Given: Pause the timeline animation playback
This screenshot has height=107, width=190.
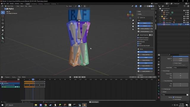Looking at the screenshot, I should point(80,77).
